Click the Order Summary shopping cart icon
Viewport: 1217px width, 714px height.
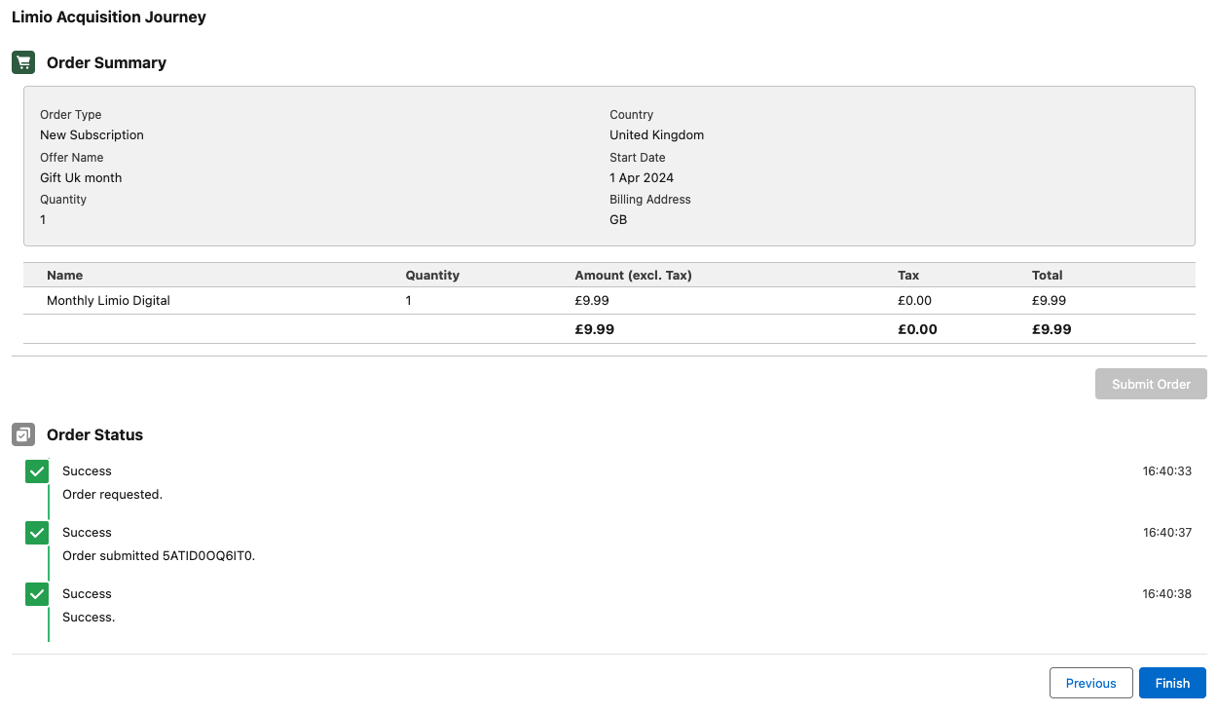point(23,62)
